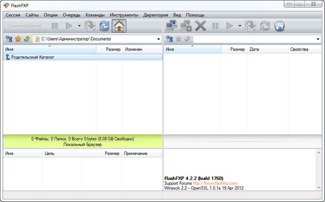The width and height of the screenshot is (325, 202).
Task: Click the FlashFXP title bar app icon
Action: (x=6, y=5)
